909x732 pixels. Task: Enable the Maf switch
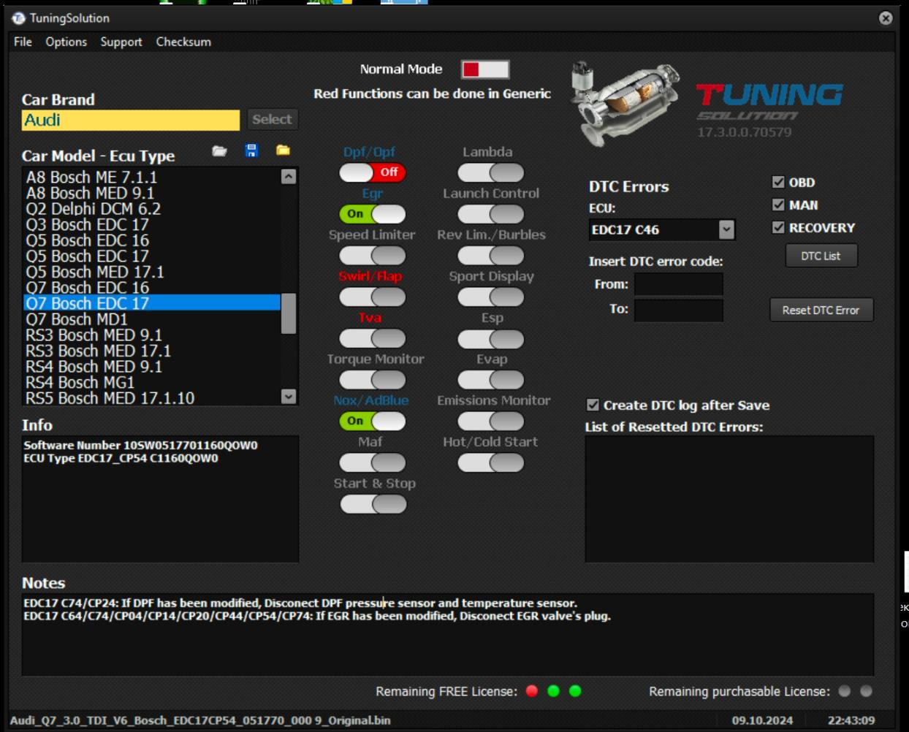(x=373, y=463)
